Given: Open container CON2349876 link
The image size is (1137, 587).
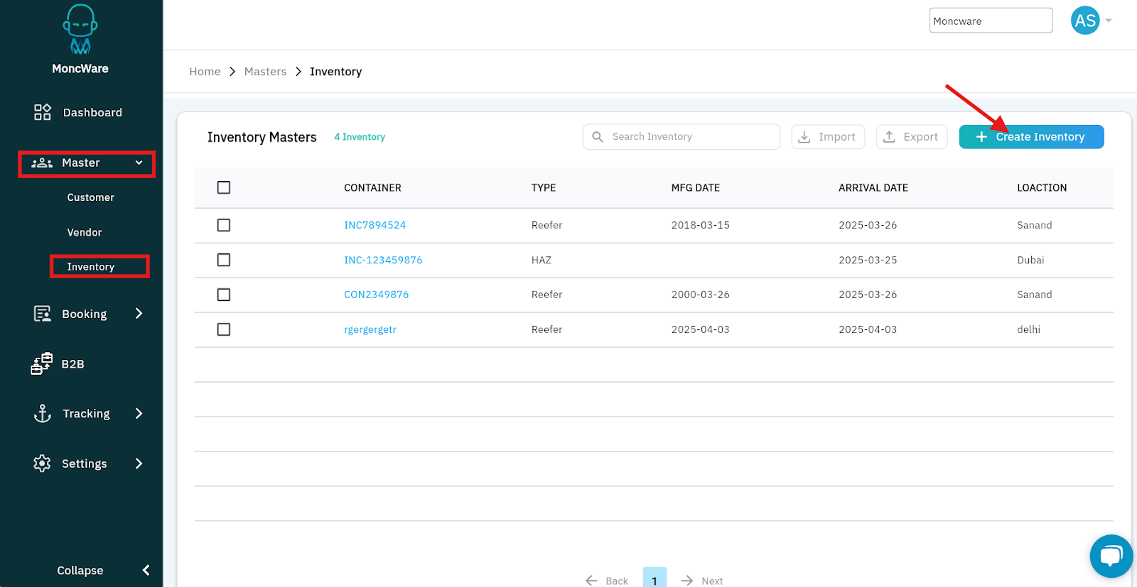Looking at the screenshot, I should (x=377, y=295).
